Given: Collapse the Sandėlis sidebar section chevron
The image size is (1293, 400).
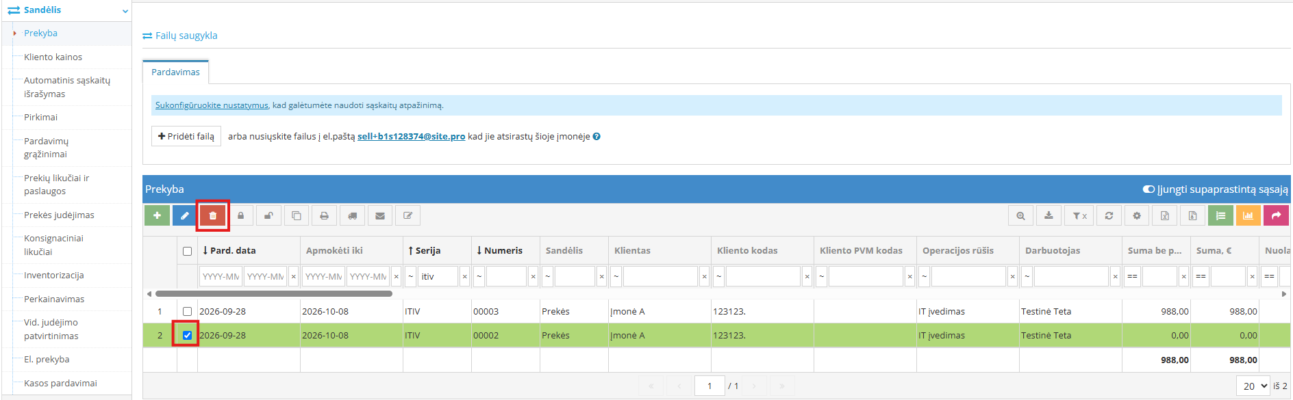Looking at the screenshot, I should click(x=125, y=11).
